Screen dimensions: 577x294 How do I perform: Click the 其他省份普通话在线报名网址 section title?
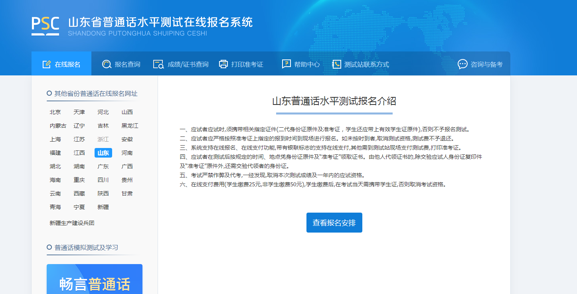(x=96, y=93)
